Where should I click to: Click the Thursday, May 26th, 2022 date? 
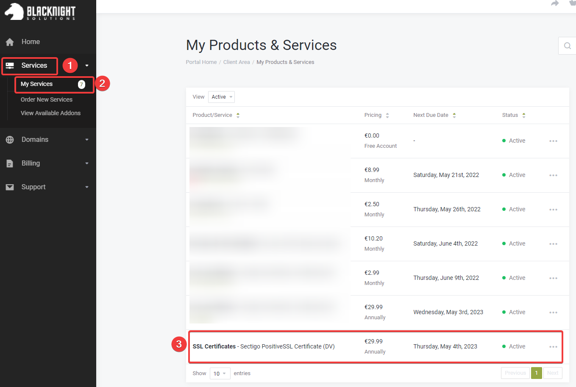pos(447,209)
